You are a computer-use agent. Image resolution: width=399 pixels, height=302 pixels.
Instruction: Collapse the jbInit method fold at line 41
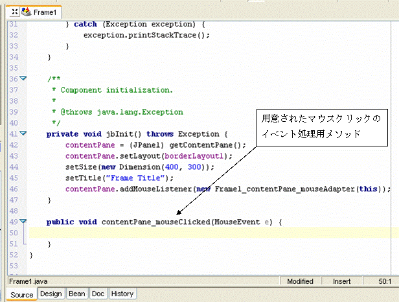coord(23,134)
